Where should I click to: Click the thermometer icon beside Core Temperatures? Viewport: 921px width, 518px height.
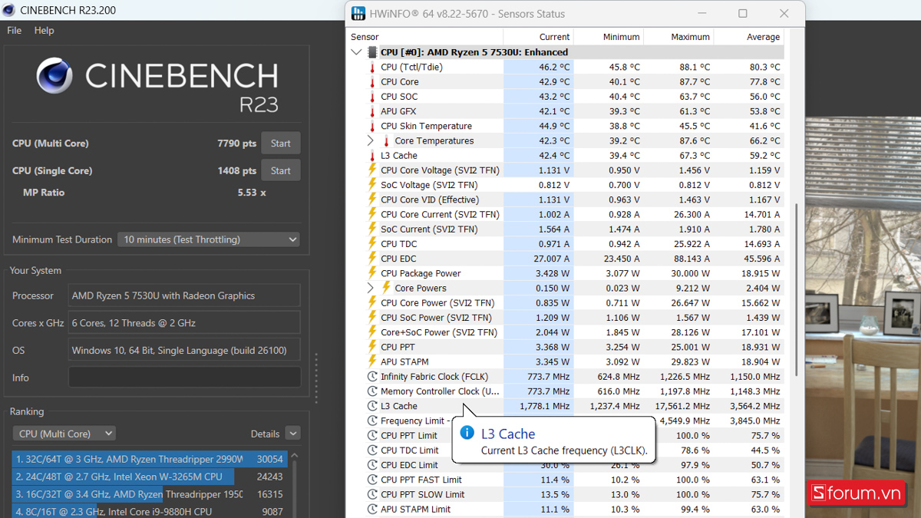pos(386,140)
